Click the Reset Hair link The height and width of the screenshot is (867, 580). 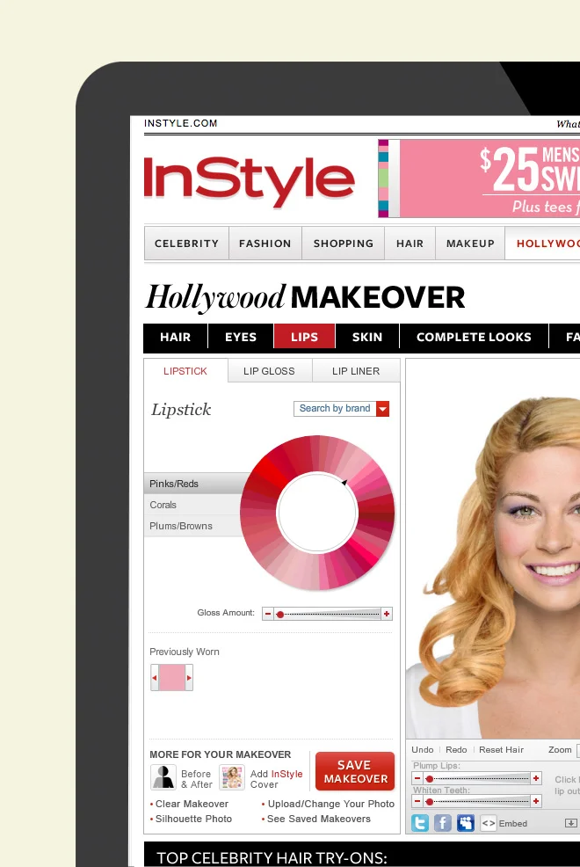[502, 750]
